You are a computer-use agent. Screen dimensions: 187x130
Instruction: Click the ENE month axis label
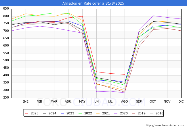pyautogui.click(x=26, y=102)
